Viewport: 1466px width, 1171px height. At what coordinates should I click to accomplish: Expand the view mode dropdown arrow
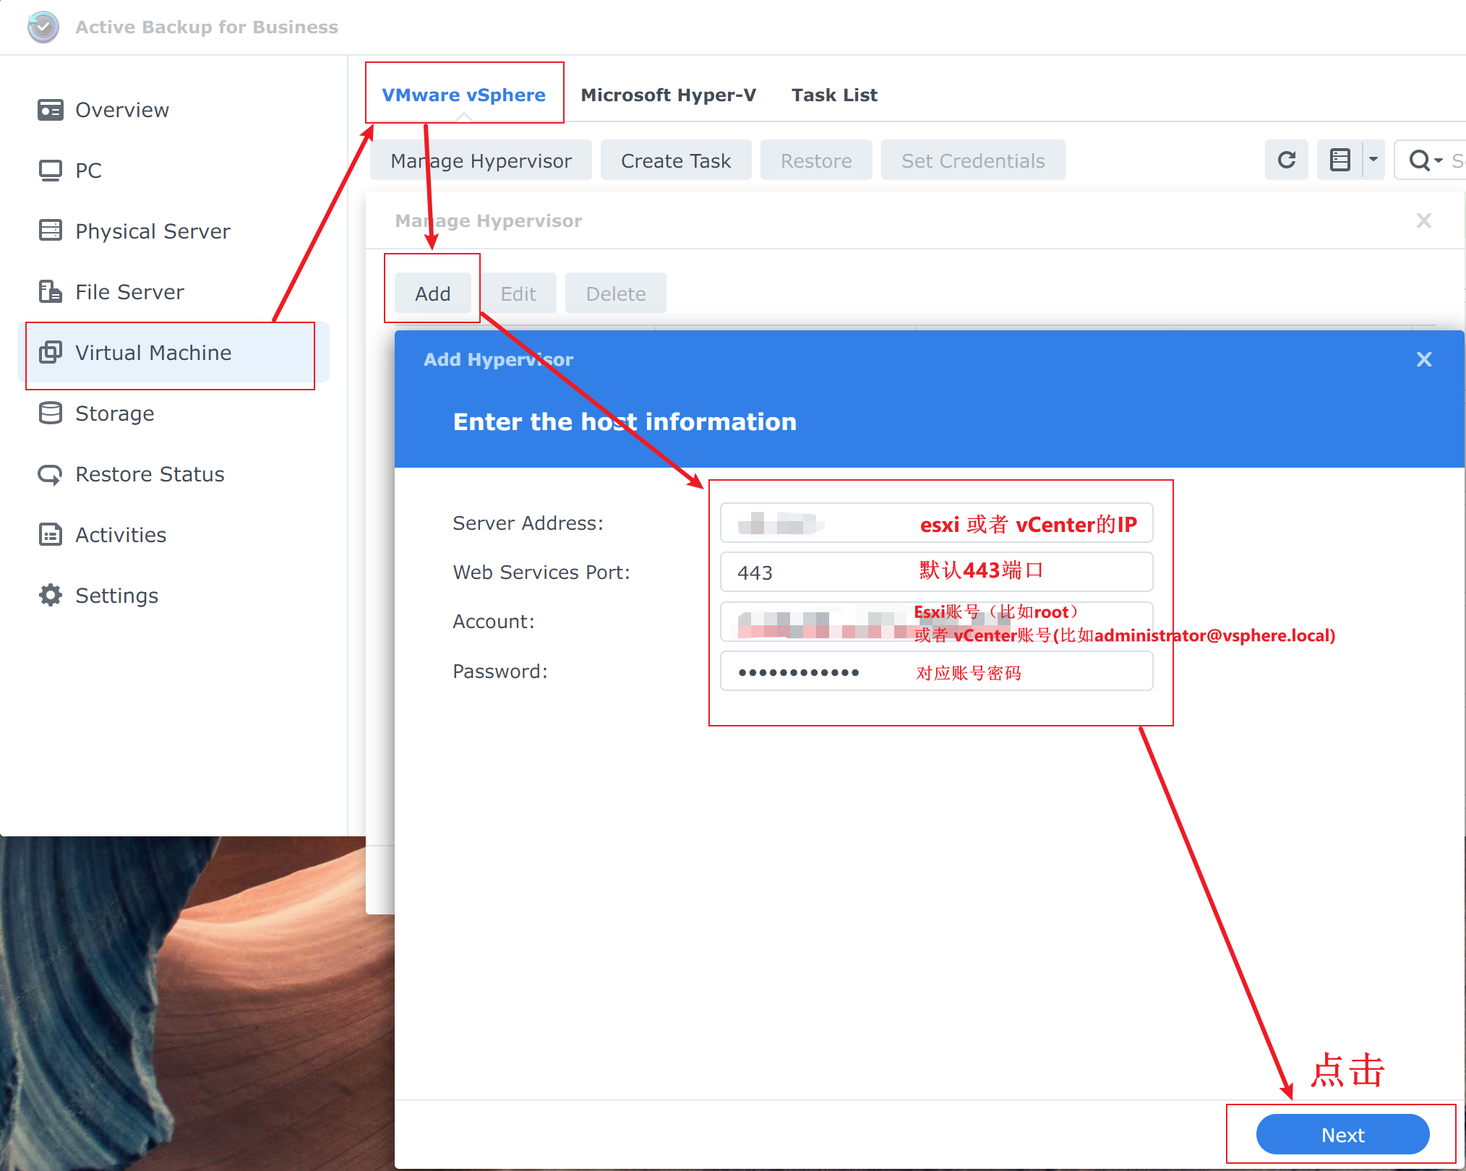click(1373, 160)
